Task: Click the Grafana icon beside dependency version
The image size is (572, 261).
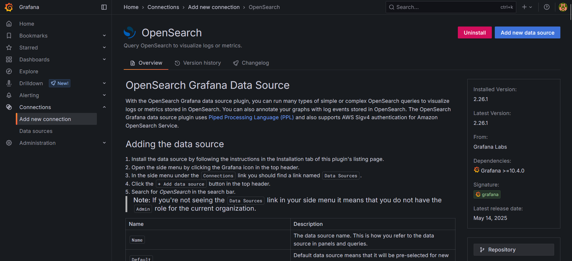Action: [477, 170]
